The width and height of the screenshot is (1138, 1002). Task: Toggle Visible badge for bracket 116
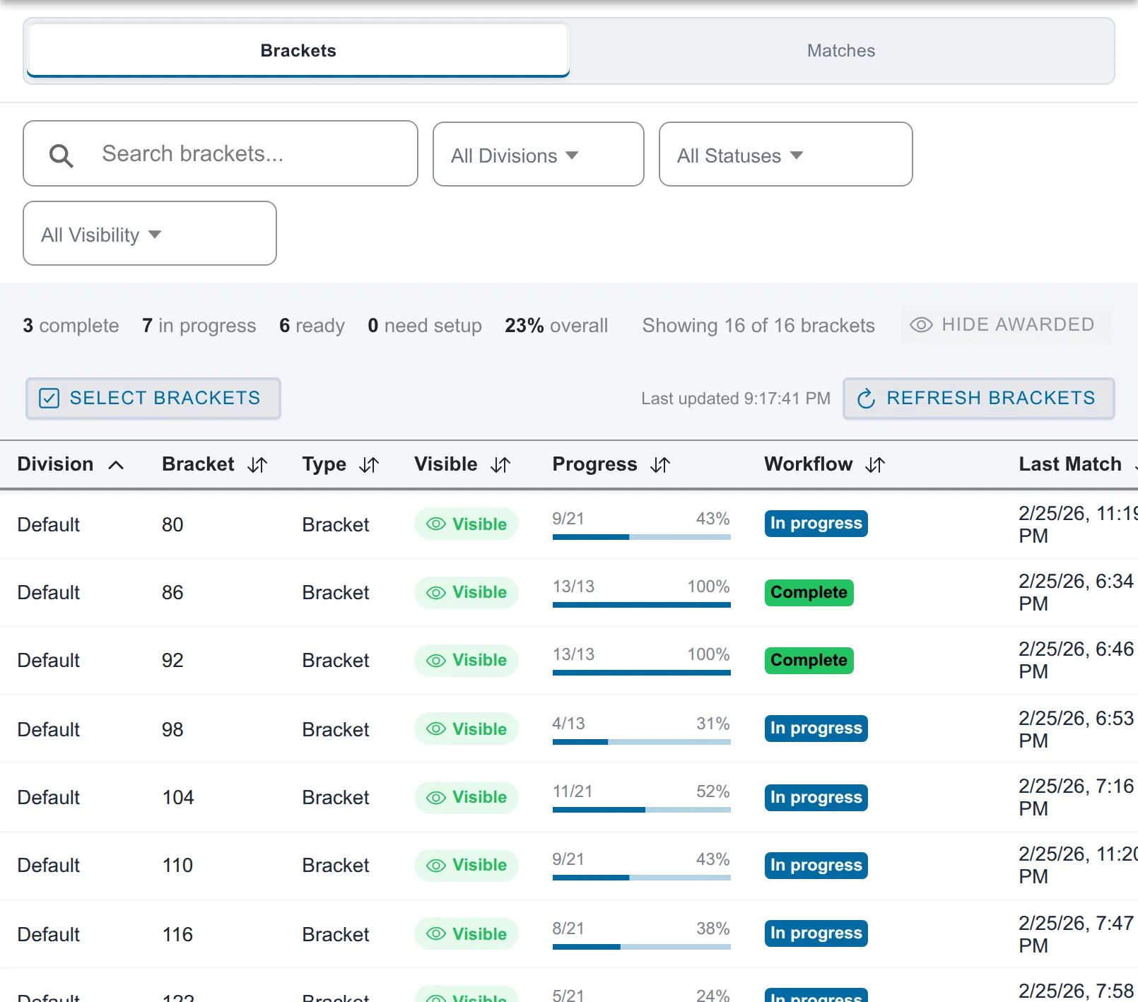[467, 934]
